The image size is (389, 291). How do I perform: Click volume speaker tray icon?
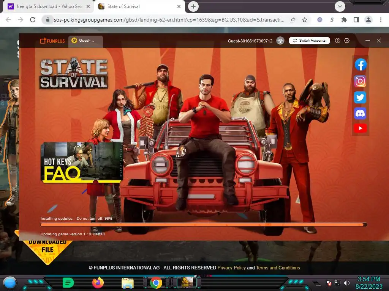[x=347, y=283]
